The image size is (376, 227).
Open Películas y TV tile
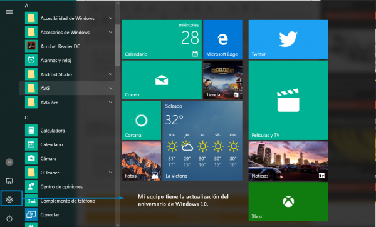pyautogui.click(x=288, y=100)
